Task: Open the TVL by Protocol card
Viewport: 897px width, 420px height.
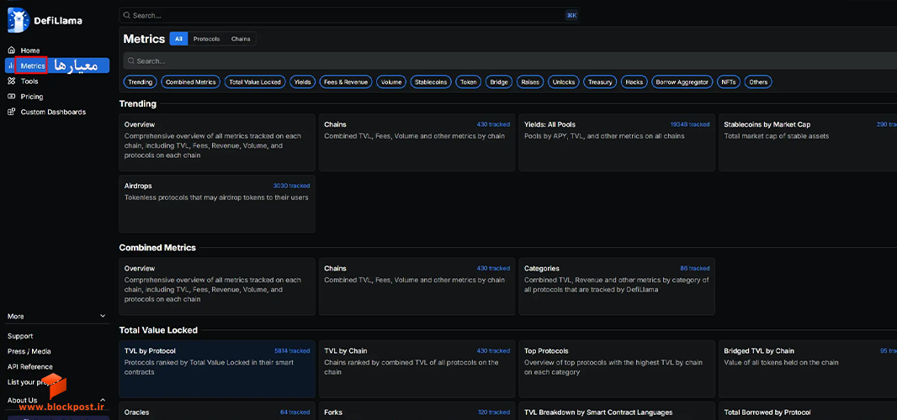Action: click(x=217, y=369)
